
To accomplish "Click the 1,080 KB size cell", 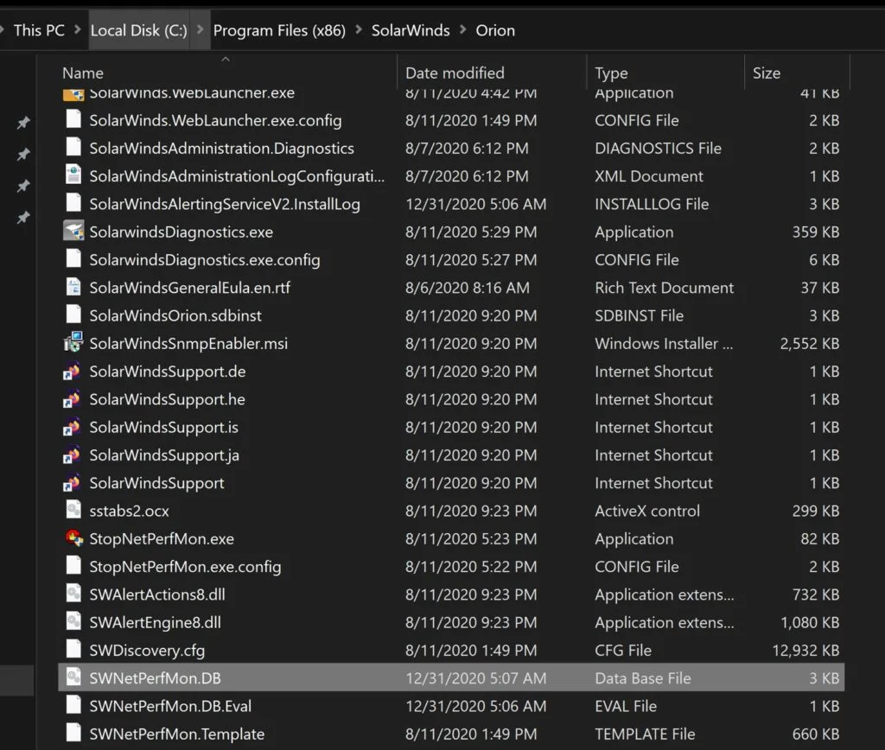I will click(x=809, y=622).
